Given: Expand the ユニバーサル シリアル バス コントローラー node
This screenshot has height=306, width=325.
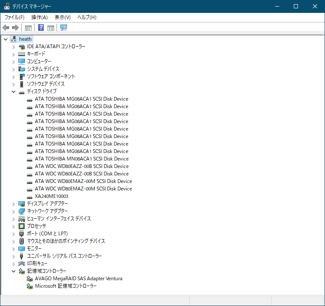Looking at the screenshot, I should tap(14, 257).
